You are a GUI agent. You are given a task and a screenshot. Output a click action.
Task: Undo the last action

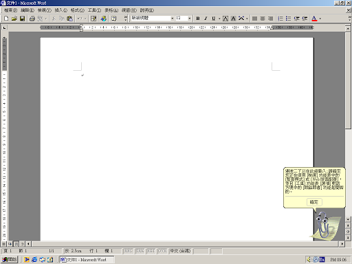click(x=80, y=19)
